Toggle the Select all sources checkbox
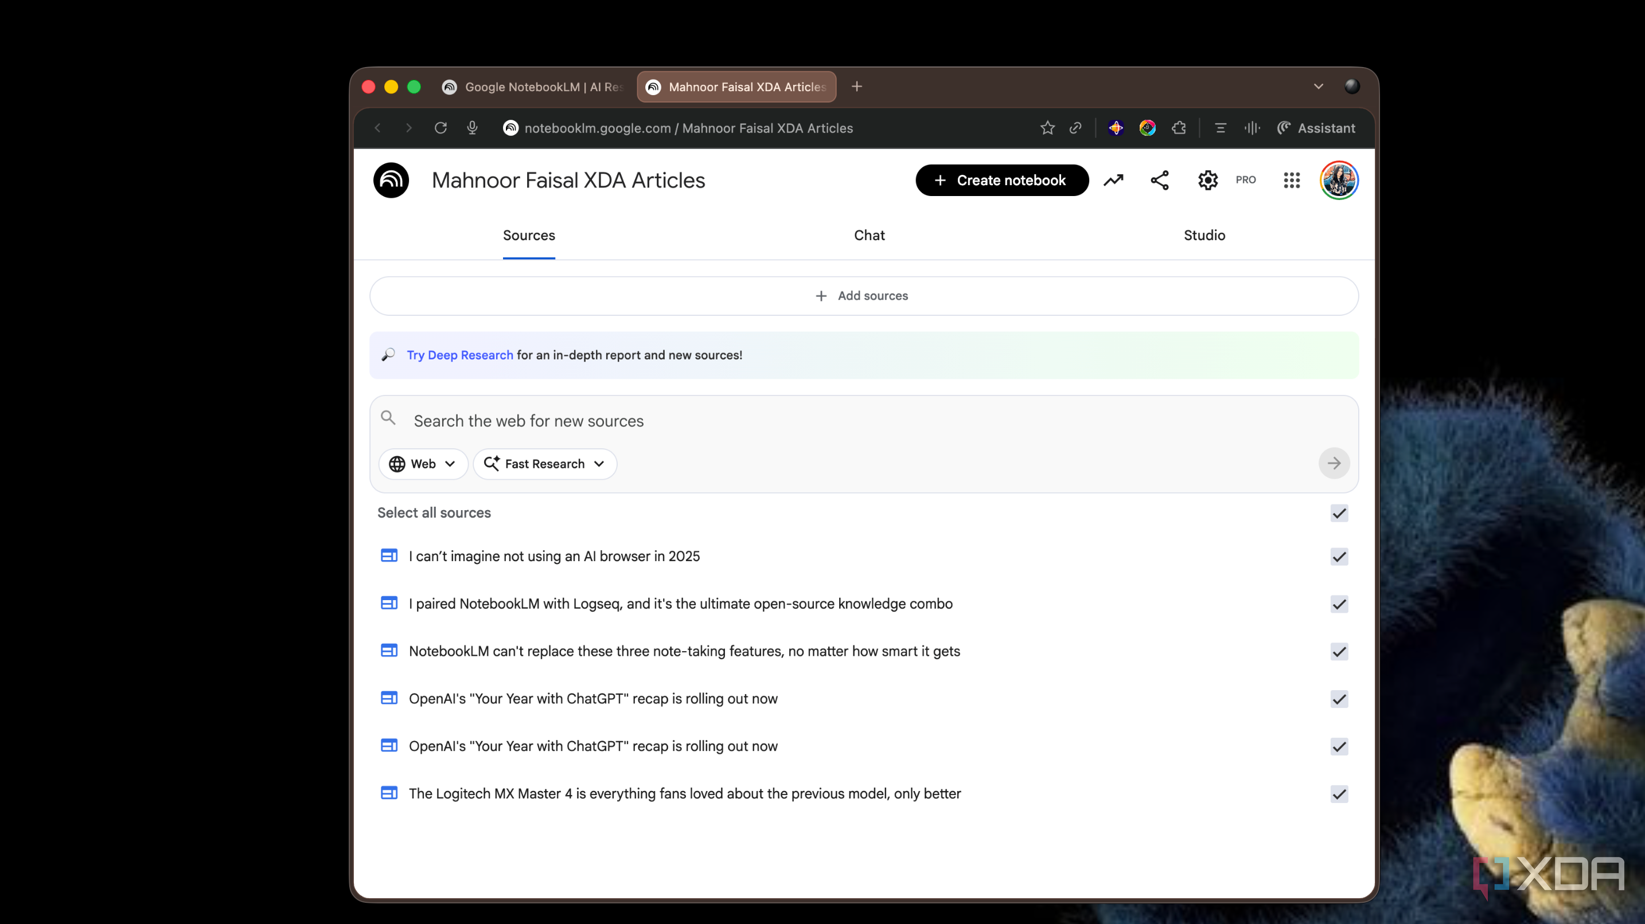 coord(1339,513)
